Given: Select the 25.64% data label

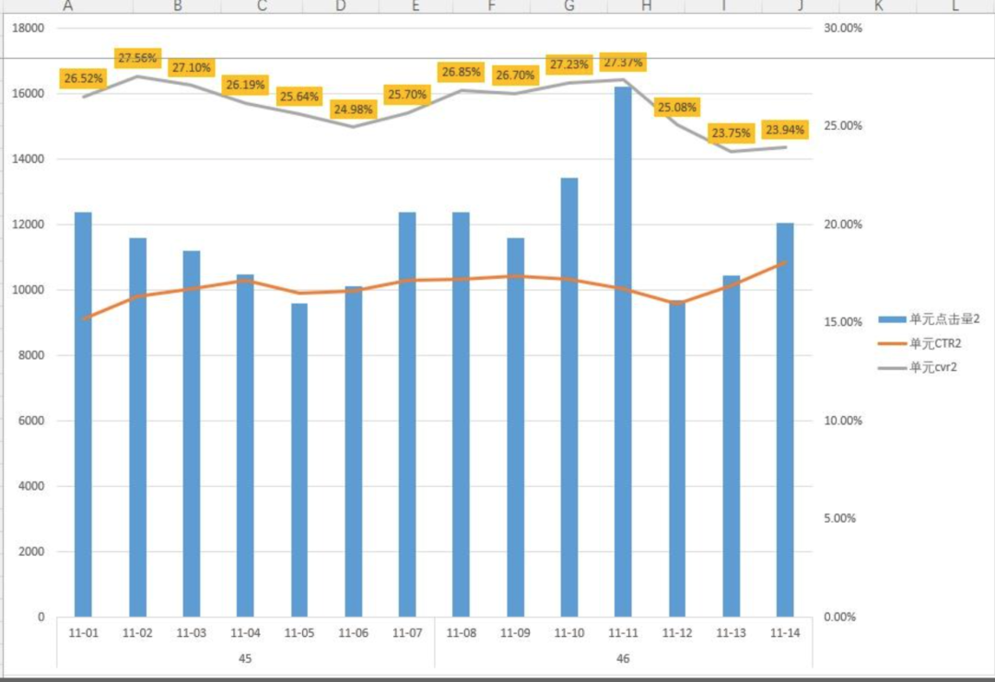Looking at the screenshot, I should [x=298, y=97].
